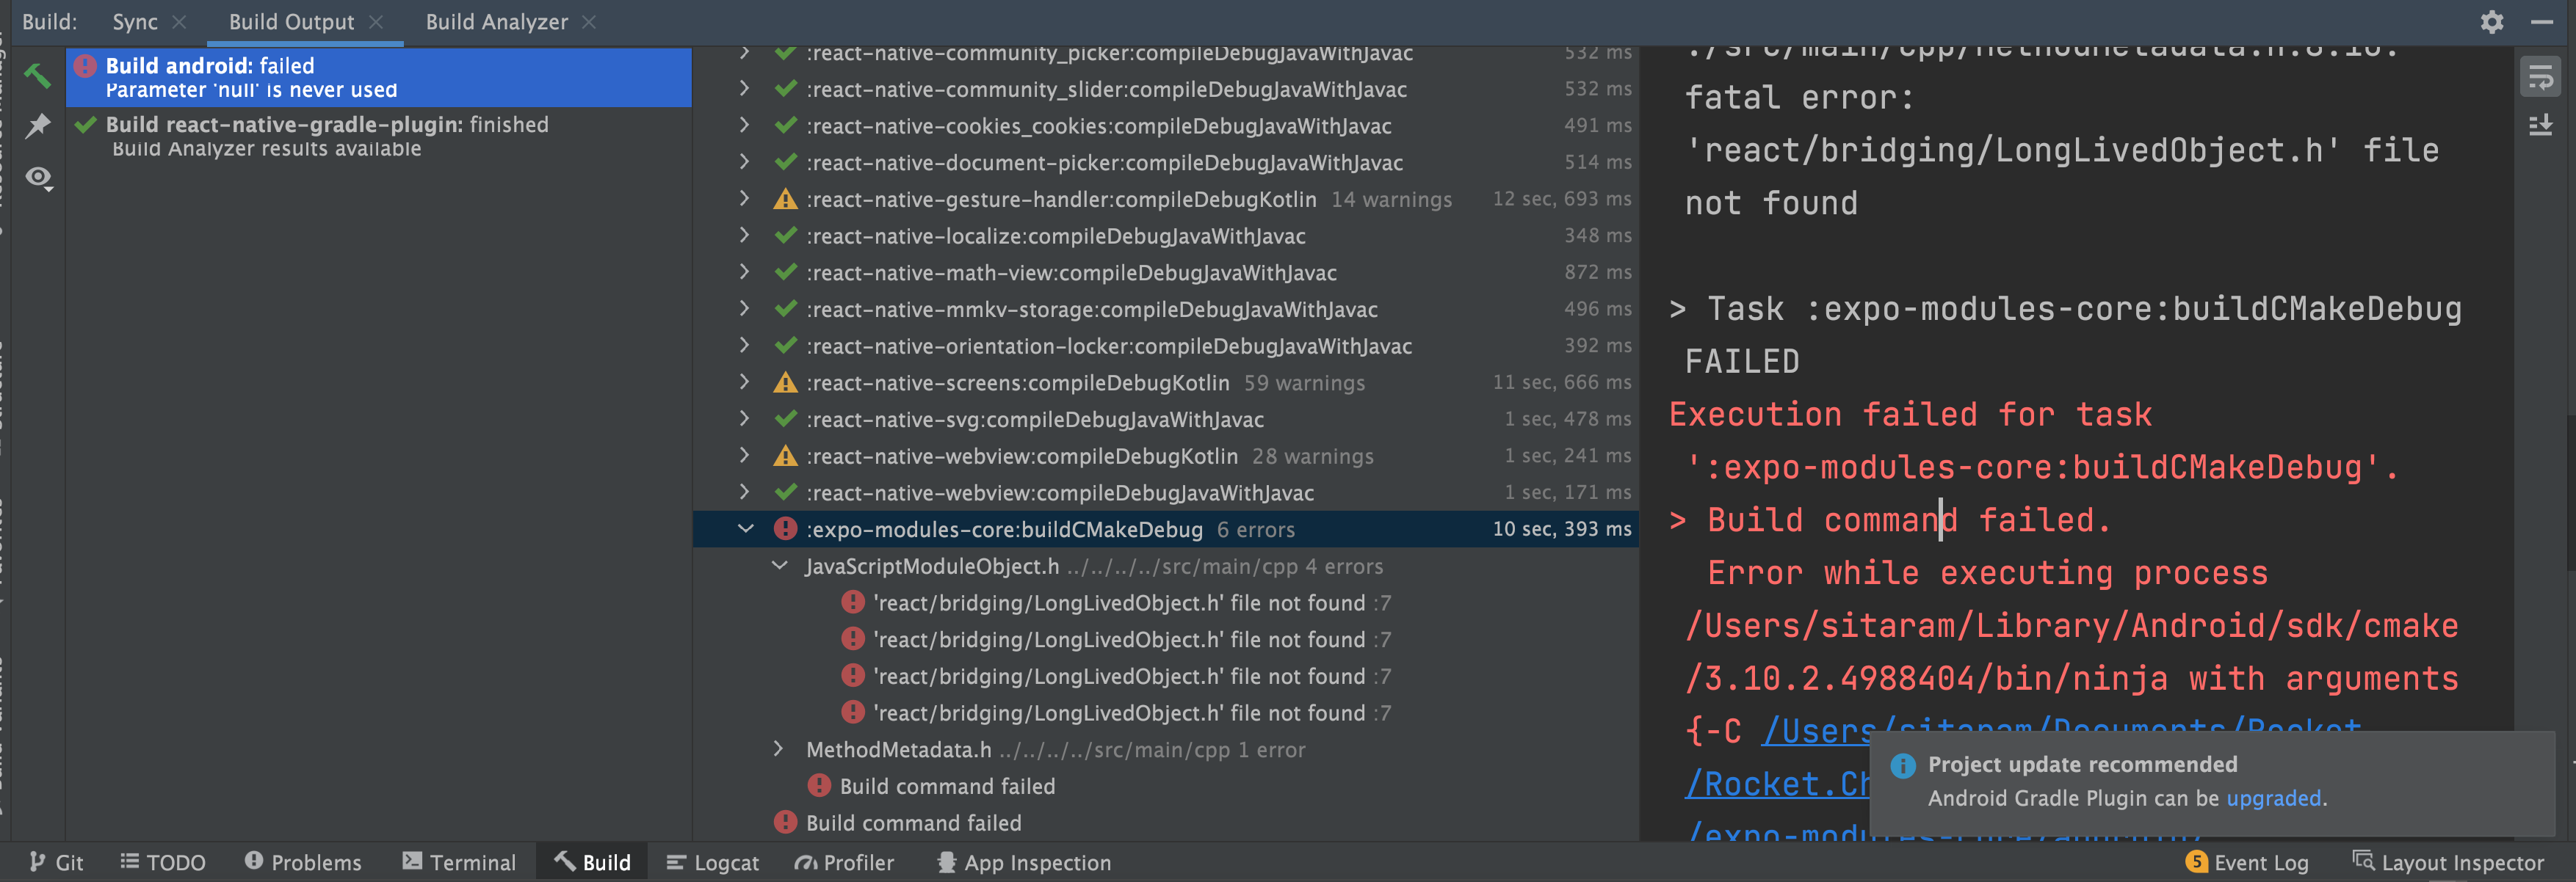Toggle the eye view options icon
This screenshot has height=882, width=2576.
point(38,178)
